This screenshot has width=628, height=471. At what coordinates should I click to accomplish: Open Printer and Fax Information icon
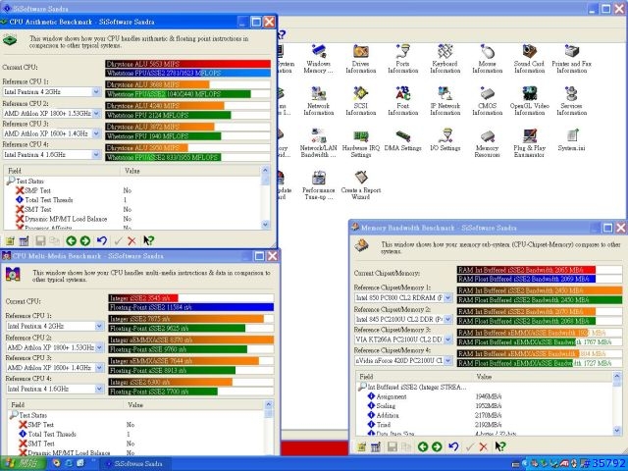(x=571, y=59)
